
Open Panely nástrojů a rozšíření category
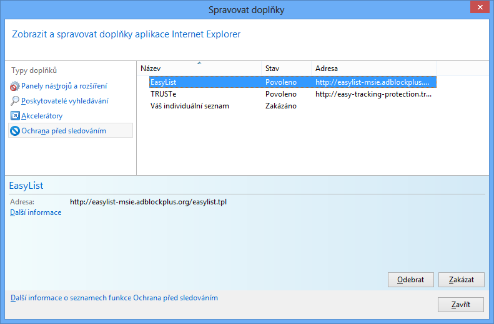point(64,86)
